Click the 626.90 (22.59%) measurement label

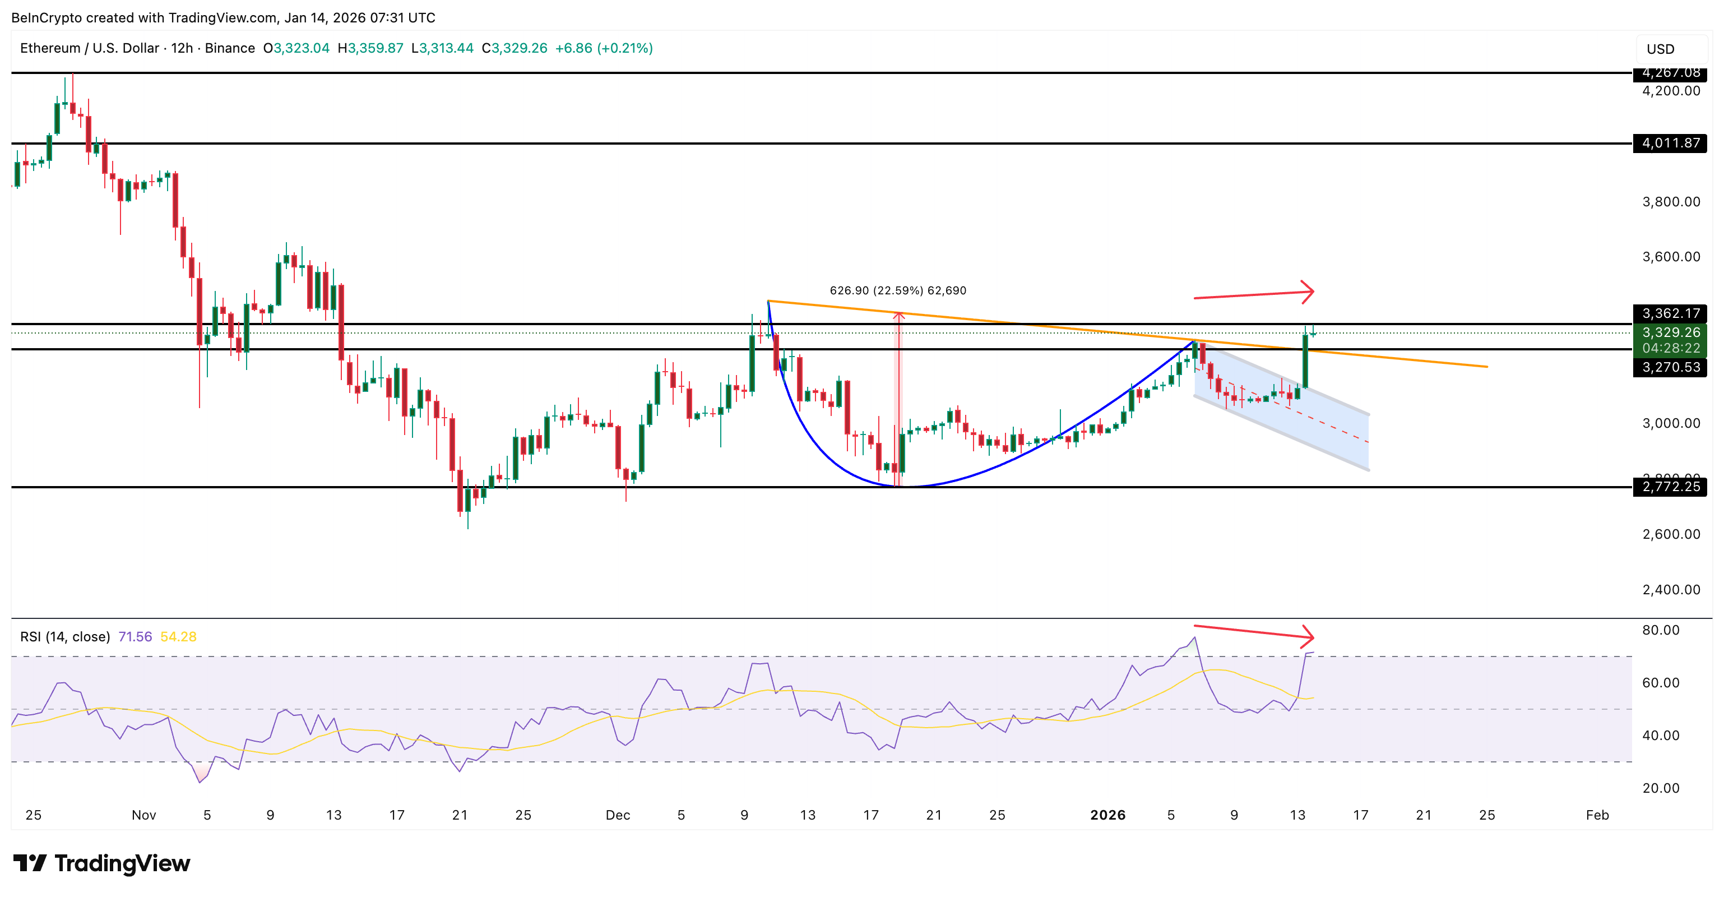pyautogui.click(x=899, y=290)
